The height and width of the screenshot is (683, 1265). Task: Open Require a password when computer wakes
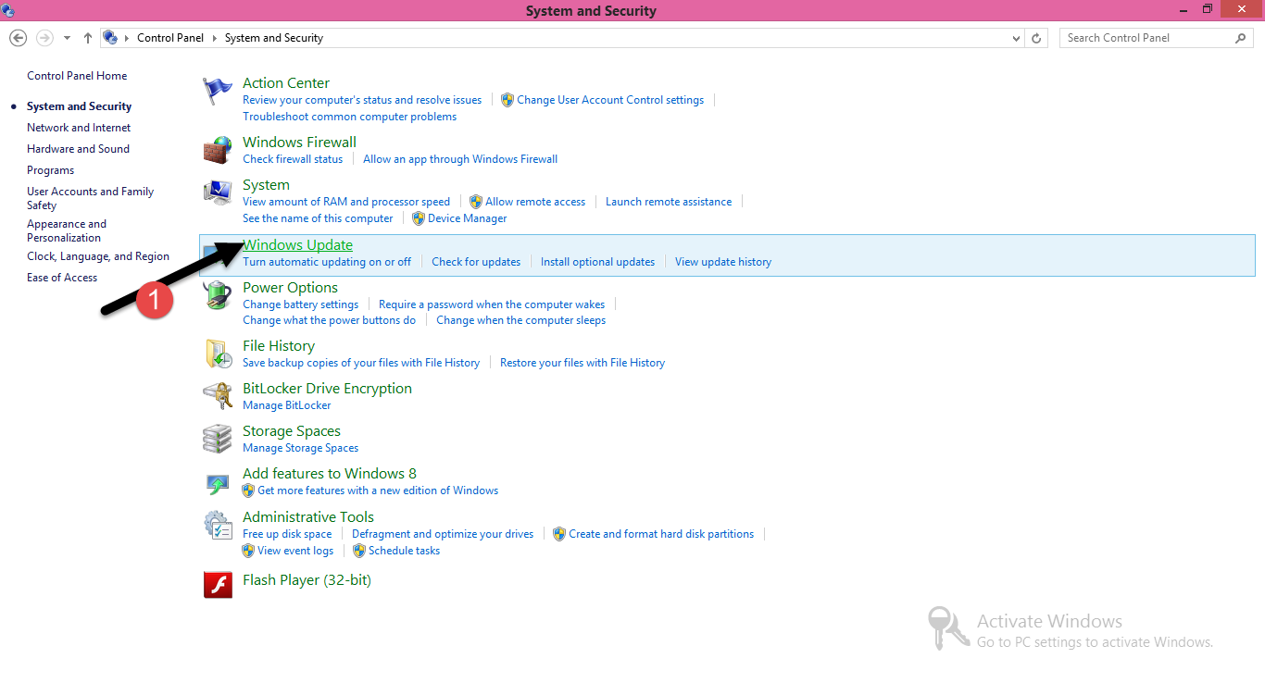pos(492,304)
